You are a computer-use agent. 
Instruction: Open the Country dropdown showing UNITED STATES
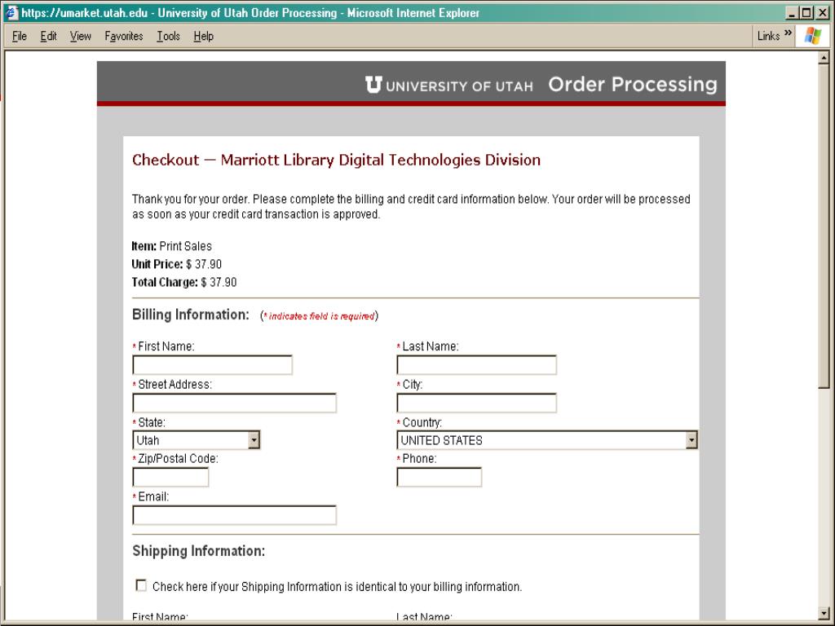(547, 440)
